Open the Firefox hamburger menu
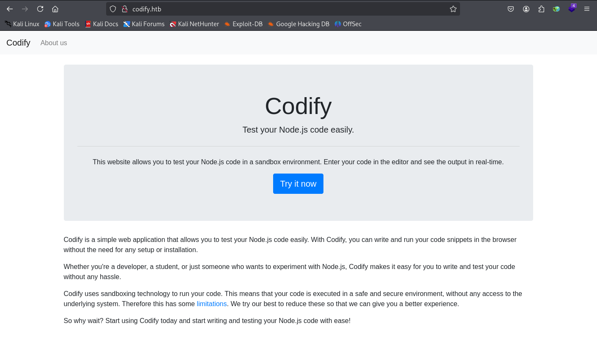 [x=587, y=9]
